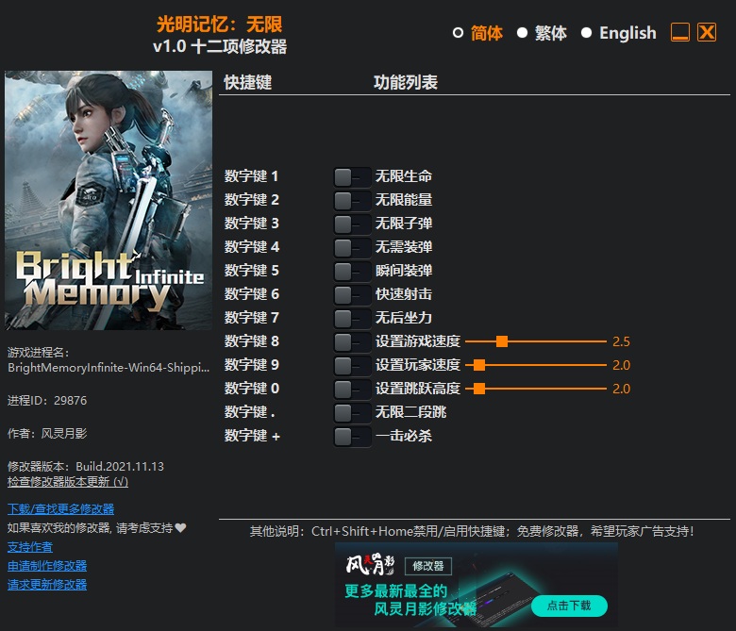Screen dimensions: 736x631
Task: Open 检查修改器版本更新 link
Action: [x=68, y=482]
